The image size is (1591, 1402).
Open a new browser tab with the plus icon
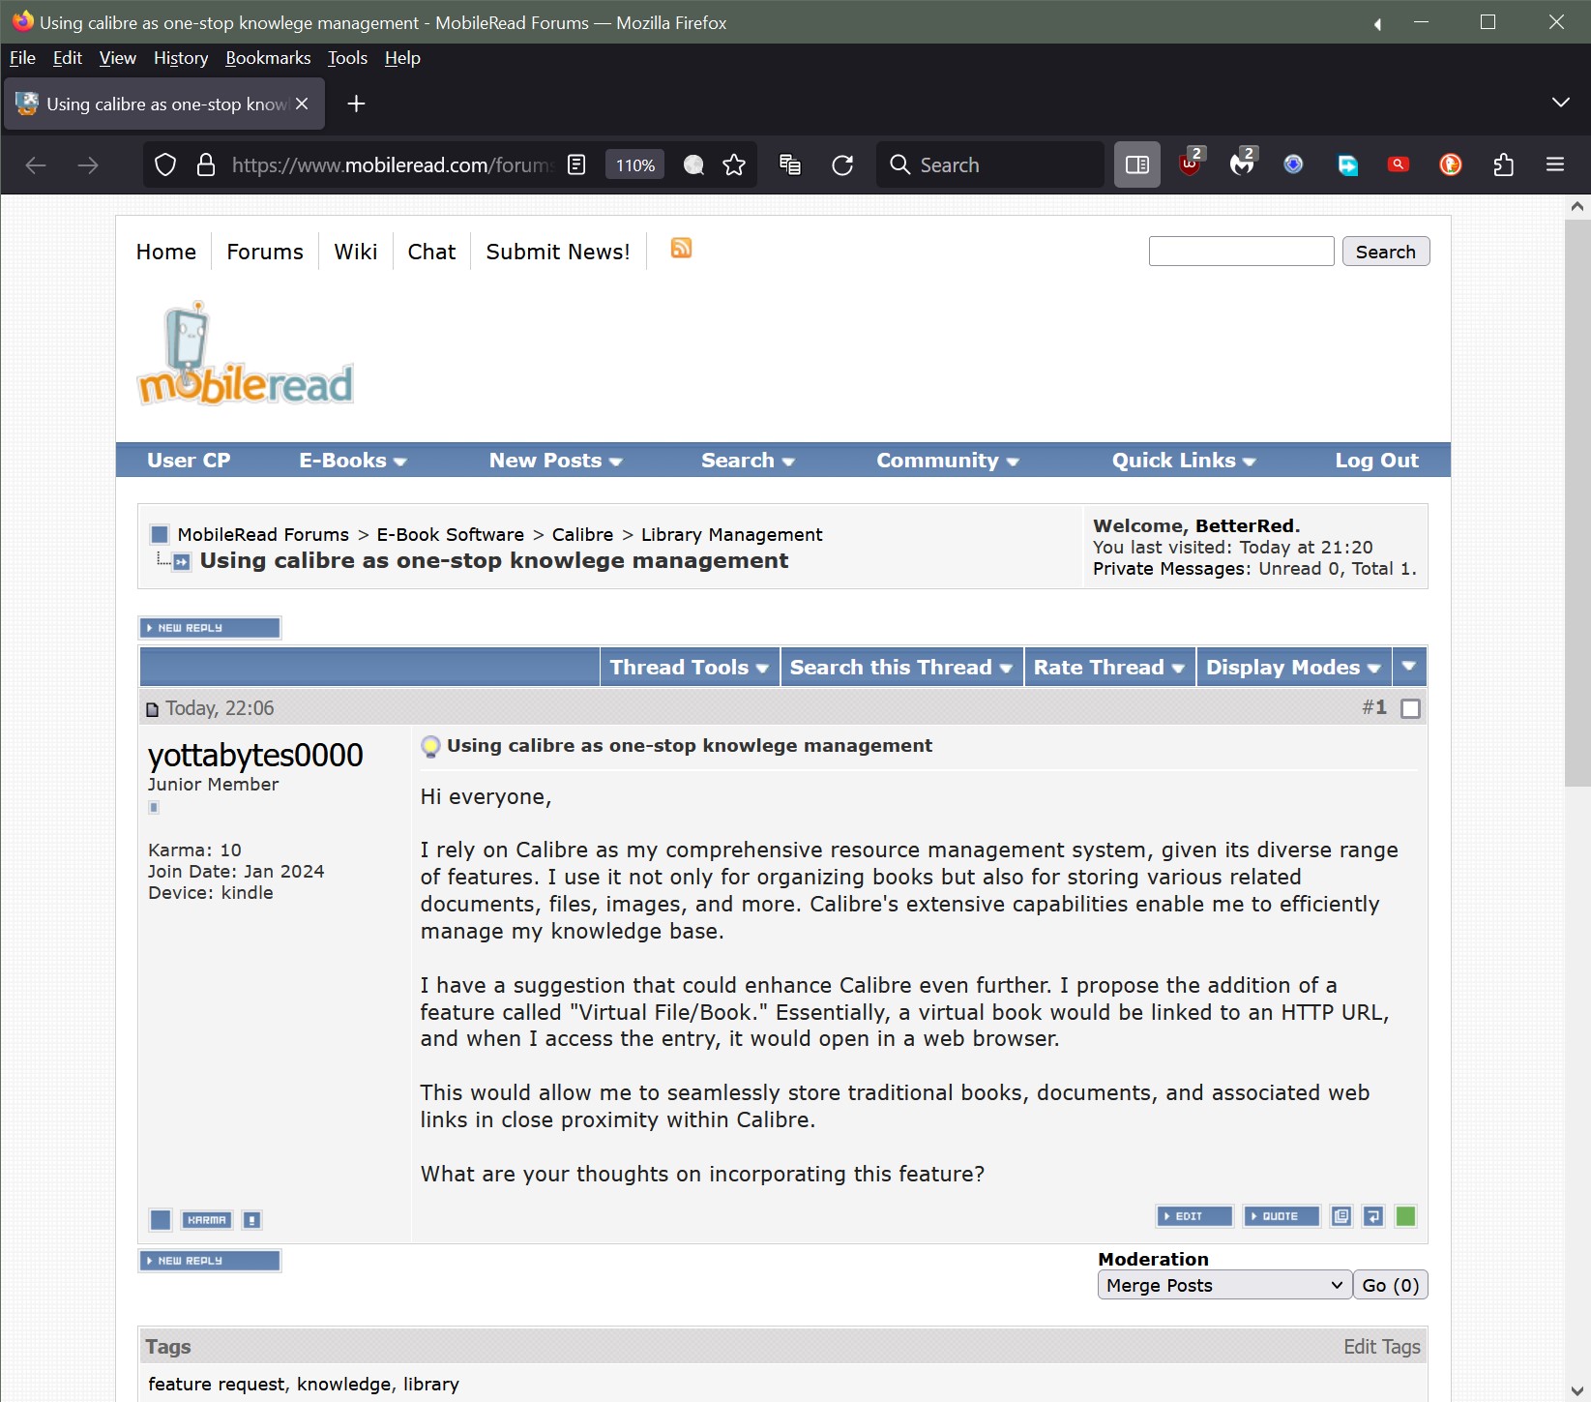click(x=356, y=104)
